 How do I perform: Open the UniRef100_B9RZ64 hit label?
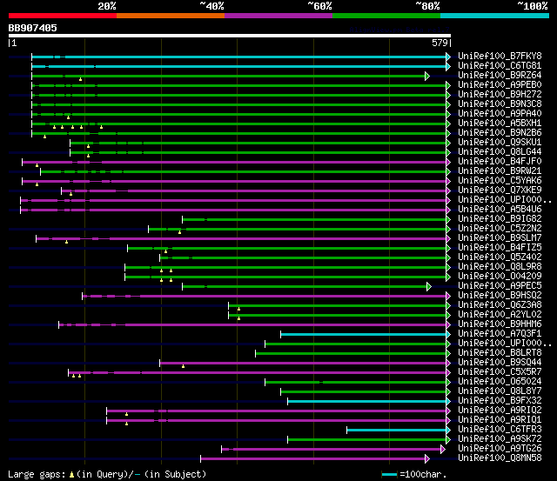500,76
